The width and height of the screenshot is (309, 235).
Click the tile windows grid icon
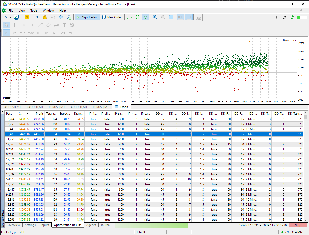tap(171, 17)
